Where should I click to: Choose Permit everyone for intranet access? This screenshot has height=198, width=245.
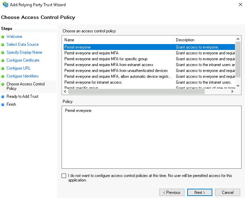[x=93, y=82]
